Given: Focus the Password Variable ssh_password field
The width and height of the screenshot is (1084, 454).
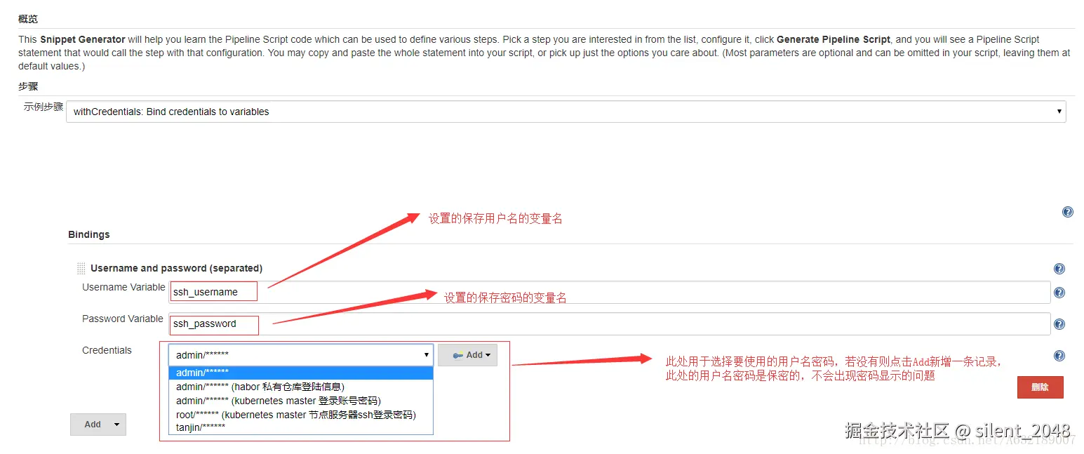Looking at the screenshot, I should [610, 323].
